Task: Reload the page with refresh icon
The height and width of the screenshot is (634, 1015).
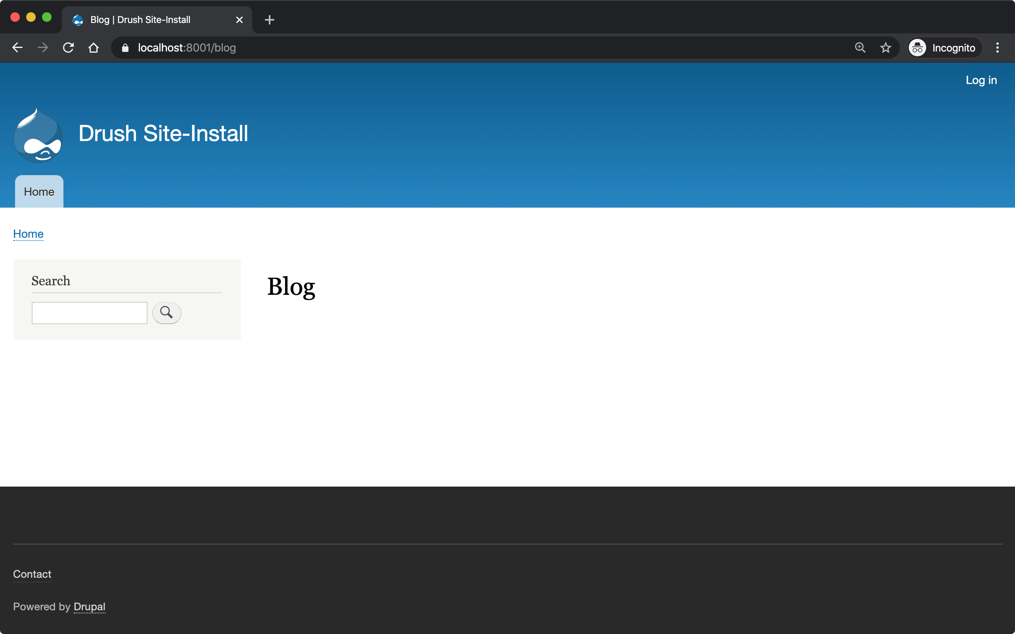Action: tap(68, 48)
